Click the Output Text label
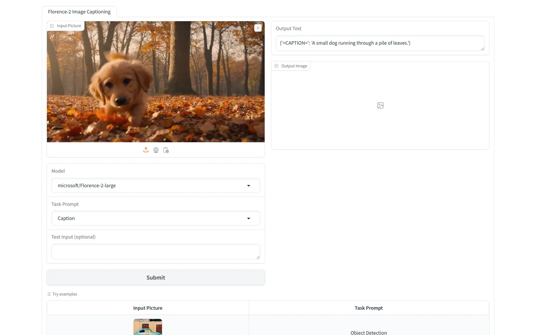Viewport: 536px width, 335px height. 288,29
